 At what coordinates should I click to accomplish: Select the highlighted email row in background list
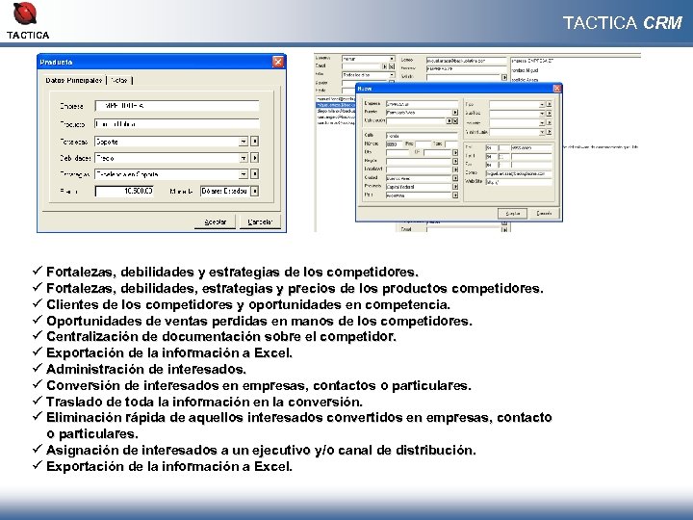(x=336, y=105)
